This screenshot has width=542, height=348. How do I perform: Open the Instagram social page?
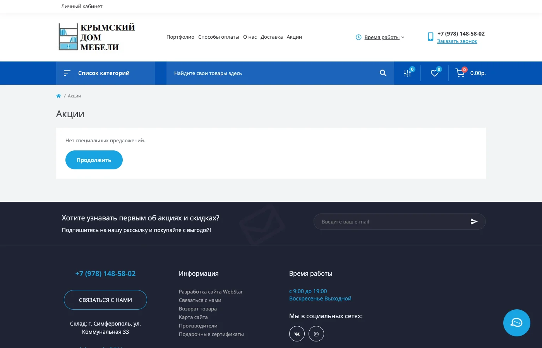(316, 334)
